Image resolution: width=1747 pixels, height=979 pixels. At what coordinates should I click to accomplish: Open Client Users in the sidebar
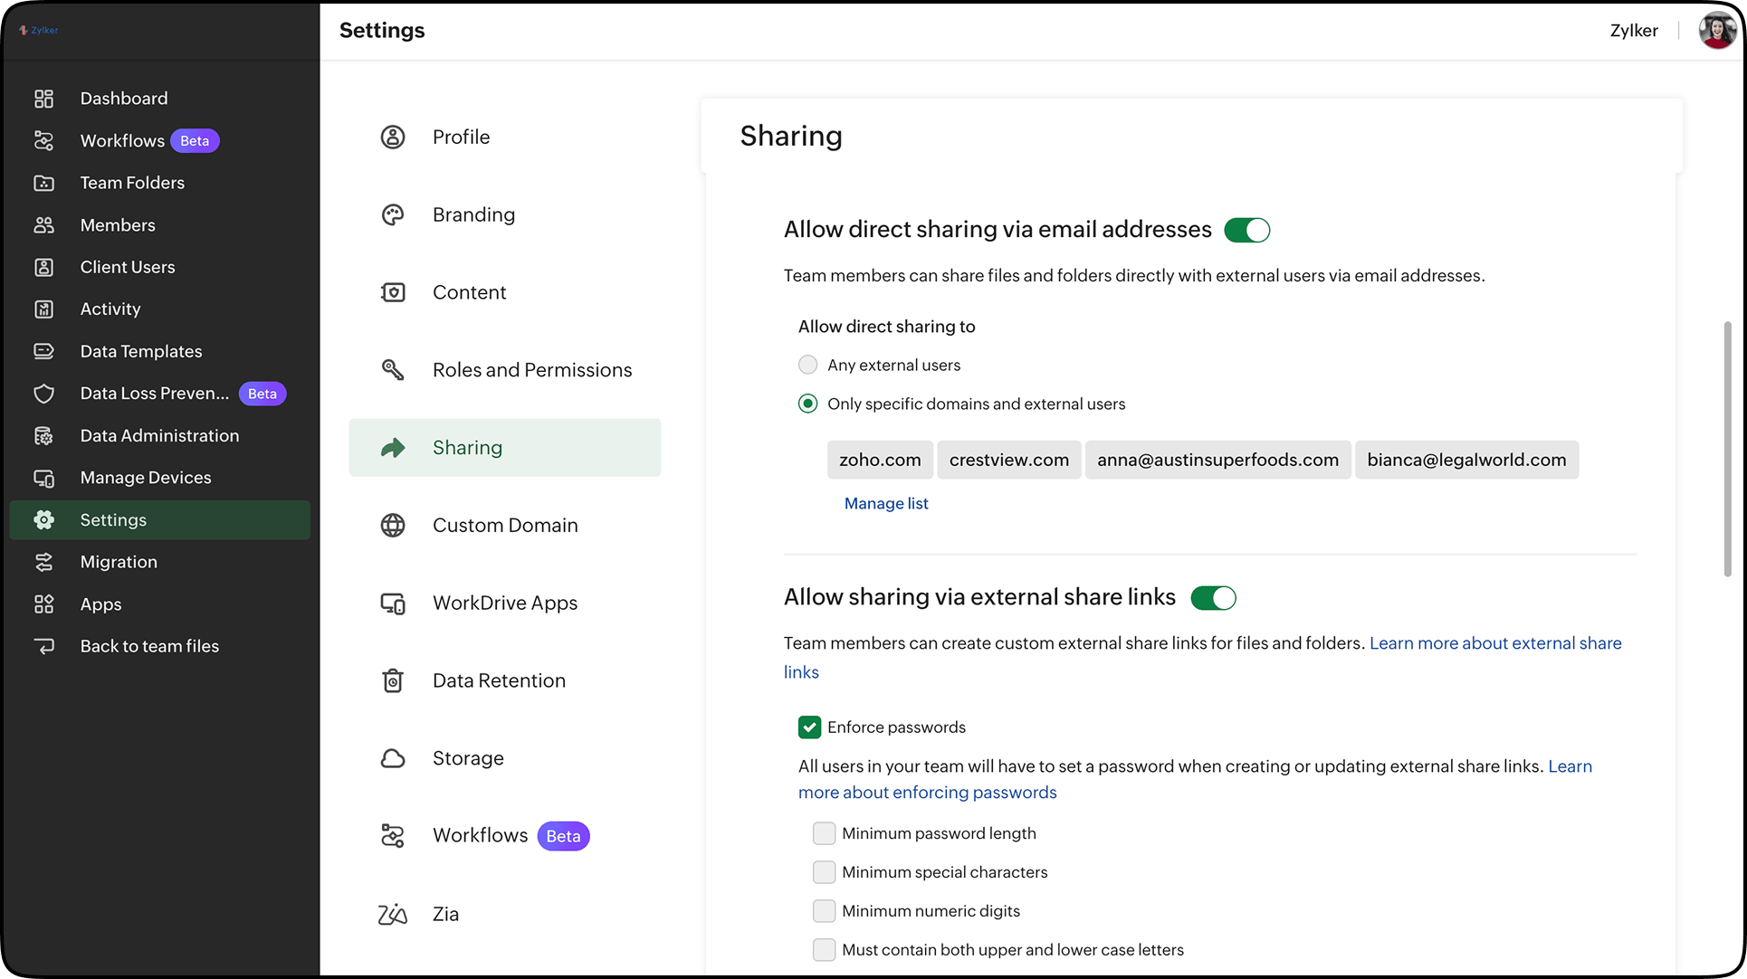point(127,267)
